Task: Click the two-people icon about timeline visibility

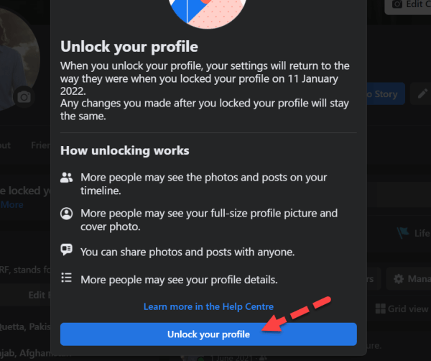Action: 66,178
